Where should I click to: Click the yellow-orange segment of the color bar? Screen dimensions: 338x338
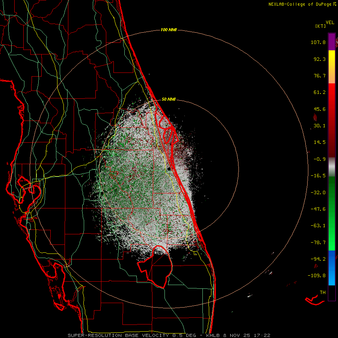click(332, 67)
